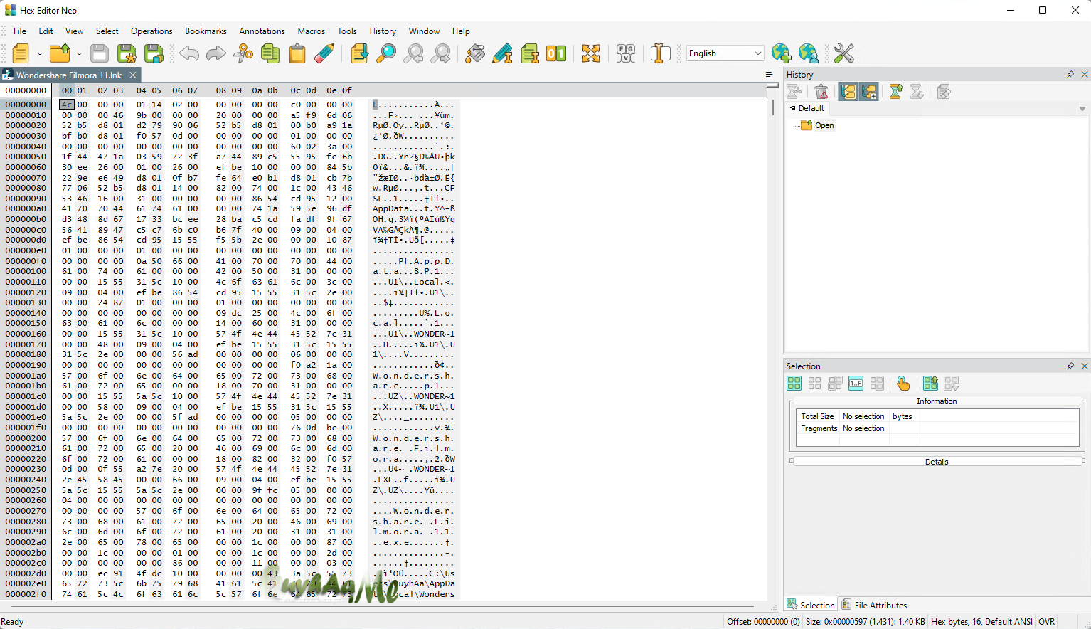Expand the arrow beside Open file icon
1091x629 pixels.
pos(79,53)
